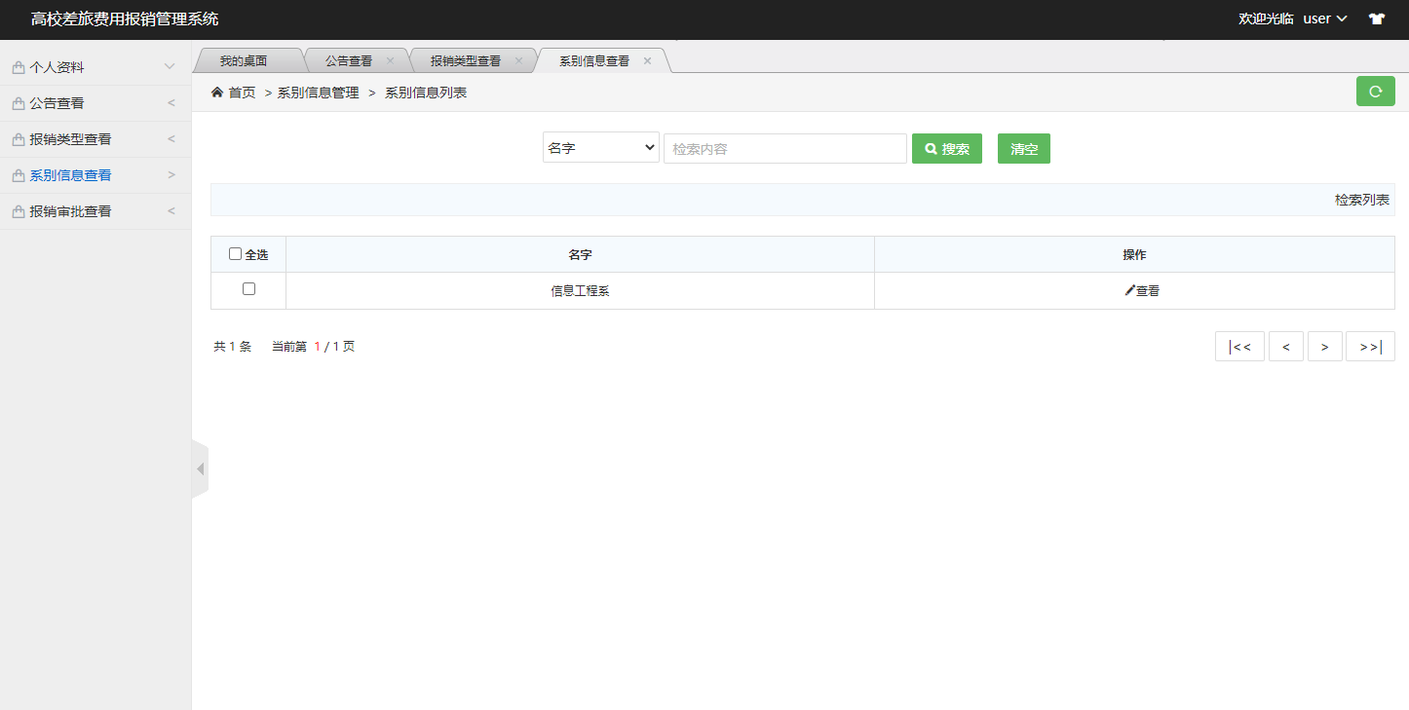Click the 高校差旅费用报销管理系统 title
Screen dimensions: 1409x710
[125, 19]
